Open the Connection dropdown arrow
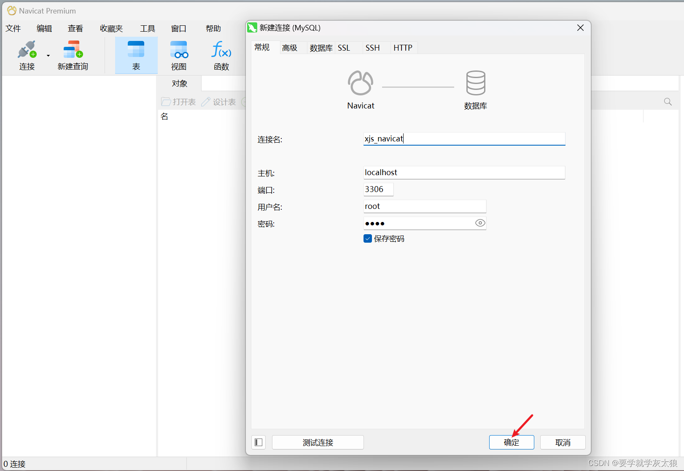Screen dimensions: 684x471 (48, 55)
